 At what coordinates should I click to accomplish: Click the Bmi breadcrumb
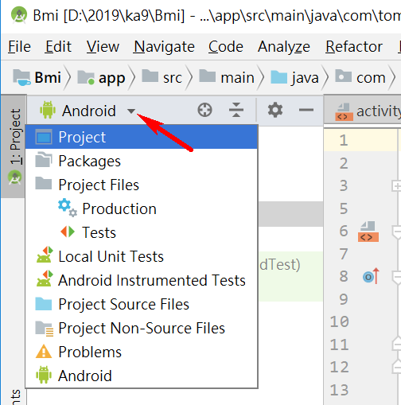pyautogui.click(x=37, y=78)
